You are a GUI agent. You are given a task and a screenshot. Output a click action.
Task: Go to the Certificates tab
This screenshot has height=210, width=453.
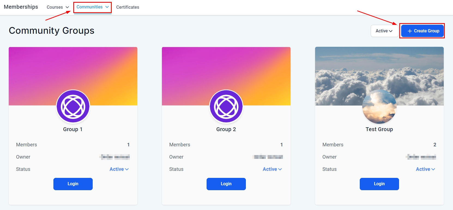(x=128, y=7)
